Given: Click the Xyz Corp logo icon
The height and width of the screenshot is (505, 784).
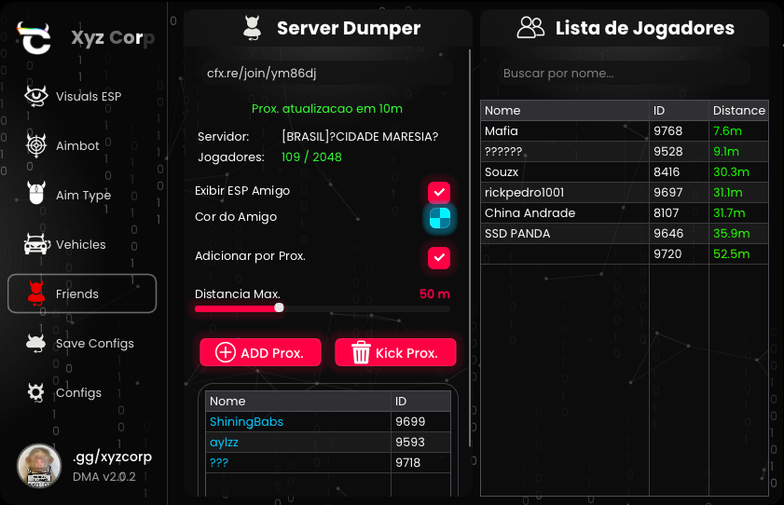Looking at the screenshot, I should click(x=35, y=39).
